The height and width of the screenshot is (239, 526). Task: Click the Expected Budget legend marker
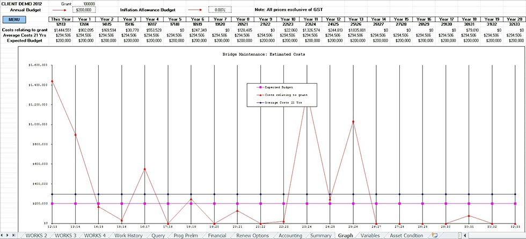[x=261, y=86]
